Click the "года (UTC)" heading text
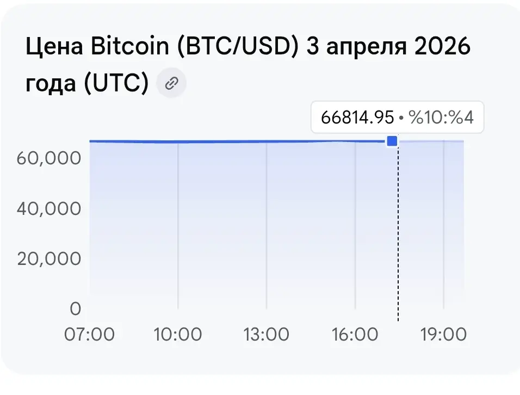 pos(87,83)
